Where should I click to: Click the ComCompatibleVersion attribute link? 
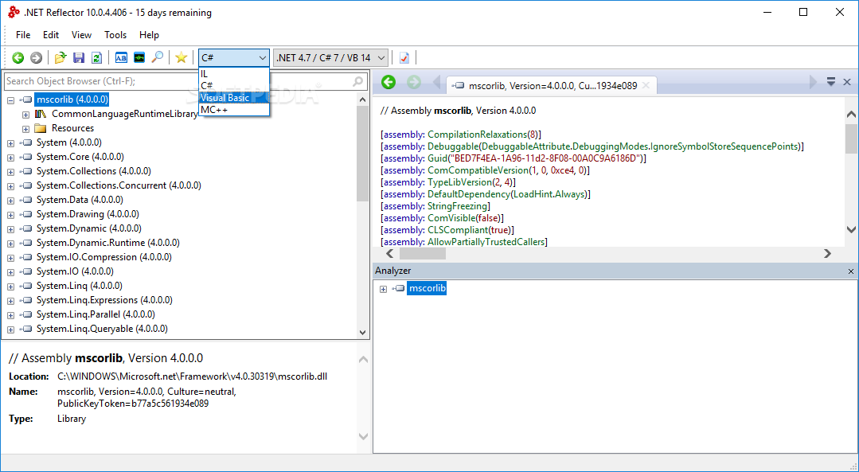477,170
